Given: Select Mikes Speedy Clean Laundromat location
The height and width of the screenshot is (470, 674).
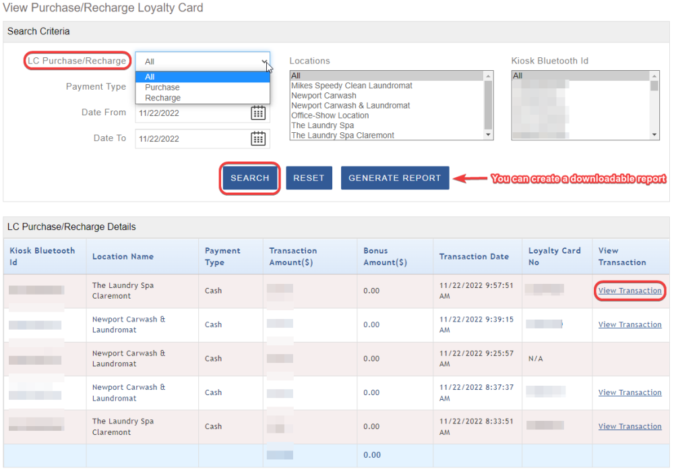Looking at the screenshot, I should pyautogui.click(x=387, y=86).
